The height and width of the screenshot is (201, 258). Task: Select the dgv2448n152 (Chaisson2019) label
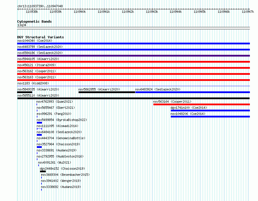pyautogui.click(x=62, y=169)
